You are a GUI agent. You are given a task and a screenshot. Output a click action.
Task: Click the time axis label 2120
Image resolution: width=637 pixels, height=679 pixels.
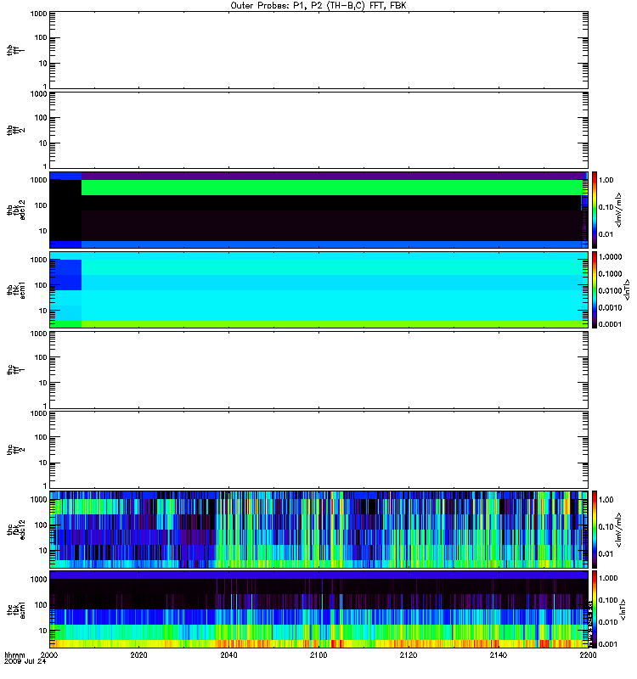click(x=409, y=654)
